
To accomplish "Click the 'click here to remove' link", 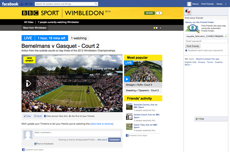I will pos(102,124).
